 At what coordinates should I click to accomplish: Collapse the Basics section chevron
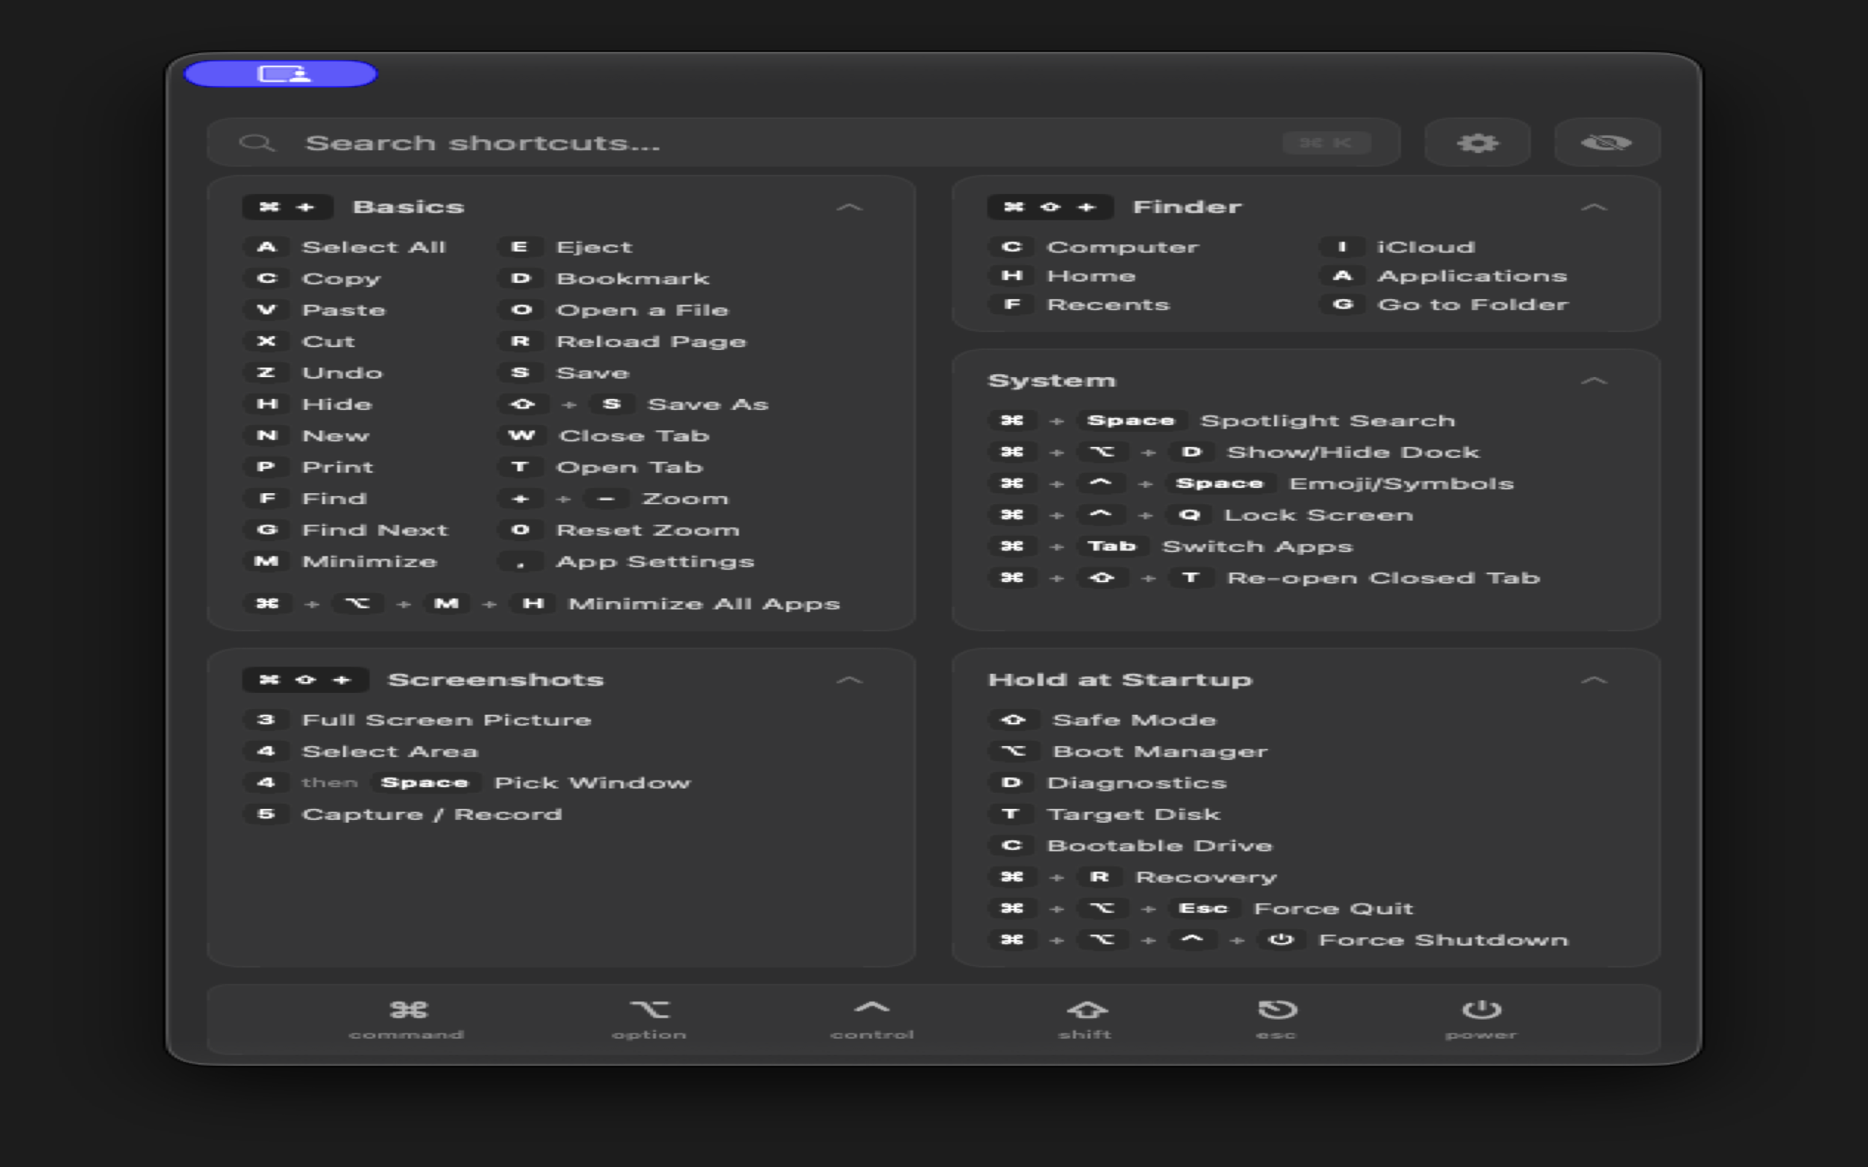pyautogui.click(x=849, y=207)
